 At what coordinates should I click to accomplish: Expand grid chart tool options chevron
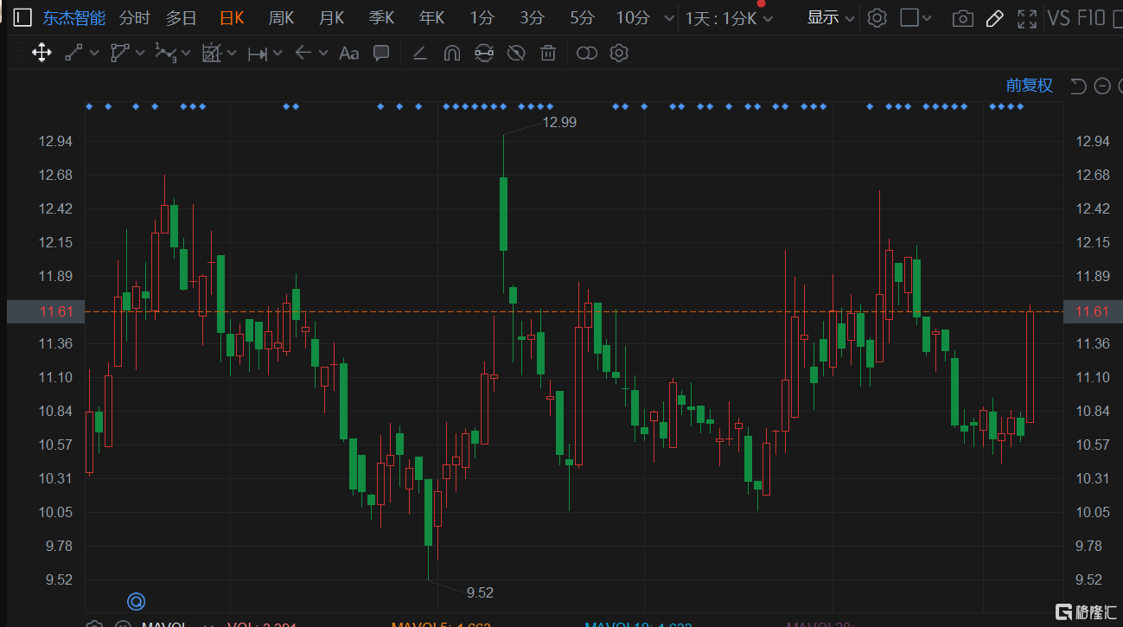[232, 54]
